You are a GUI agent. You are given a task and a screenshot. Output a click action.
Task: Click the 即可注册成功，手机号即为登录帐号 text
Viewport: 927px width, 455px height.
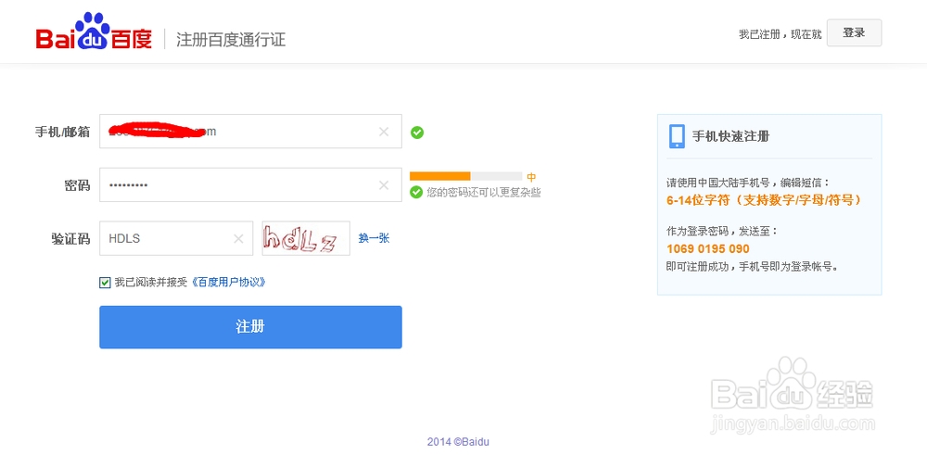(x=752, y=267)
